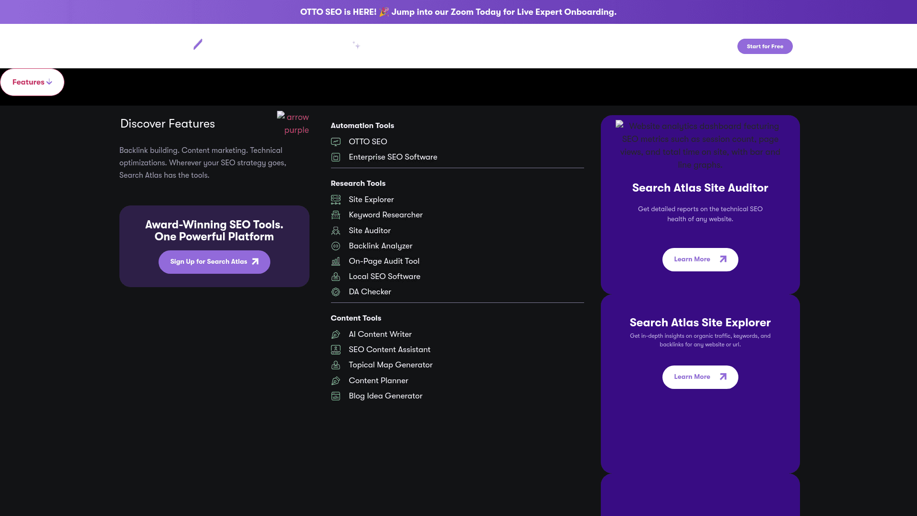Select Local SEO Software link
The height and width of the screenshot is (516, 917).
[384, 277]
